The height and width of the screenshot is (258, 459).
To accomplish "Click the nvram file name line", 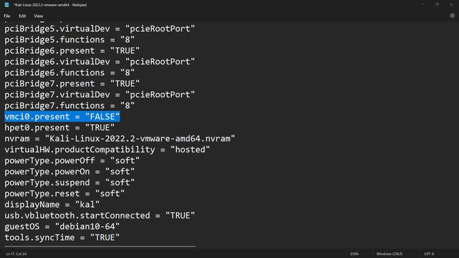I will pos(120,138).
